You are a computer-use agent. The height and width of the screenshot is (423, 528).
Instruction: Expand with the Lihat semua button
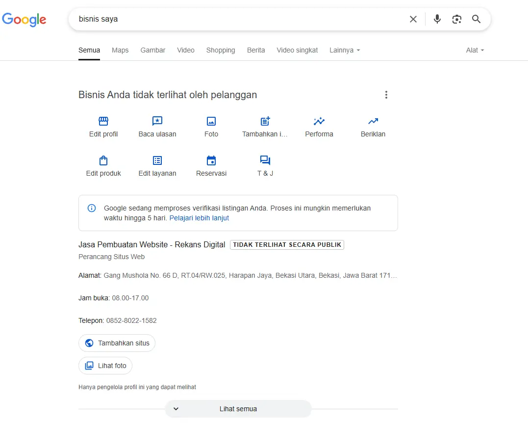pos(238,409)
